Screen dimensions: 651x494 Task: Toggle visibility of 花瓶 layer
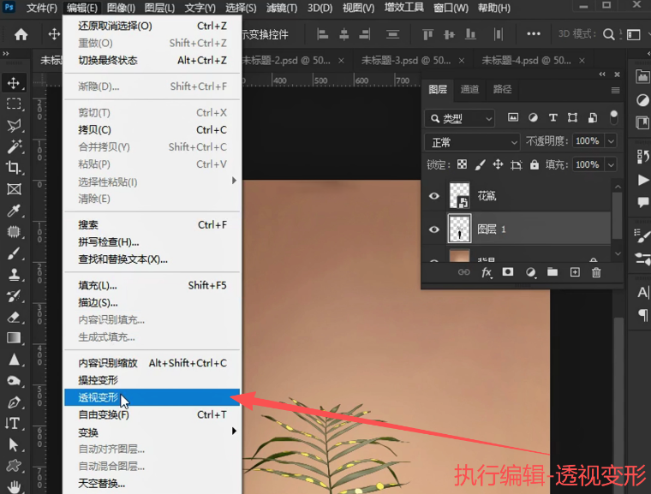point(434,195)
